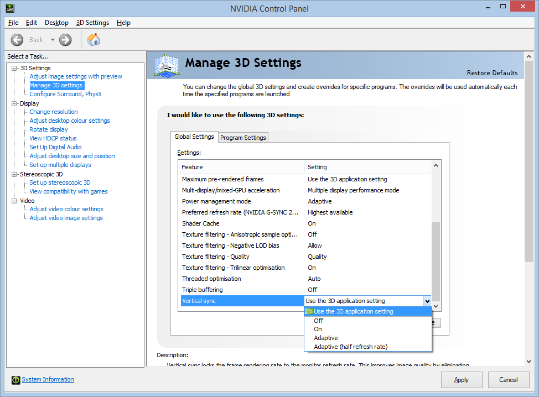The width and height of the screenshot is (539, 397).
Task: Click main panel scroll up arrow
Action: (x=528, y=56)
